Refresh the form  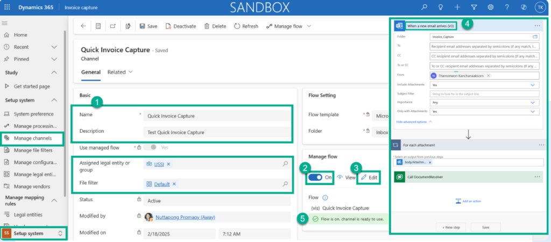[x=246, y=26]
